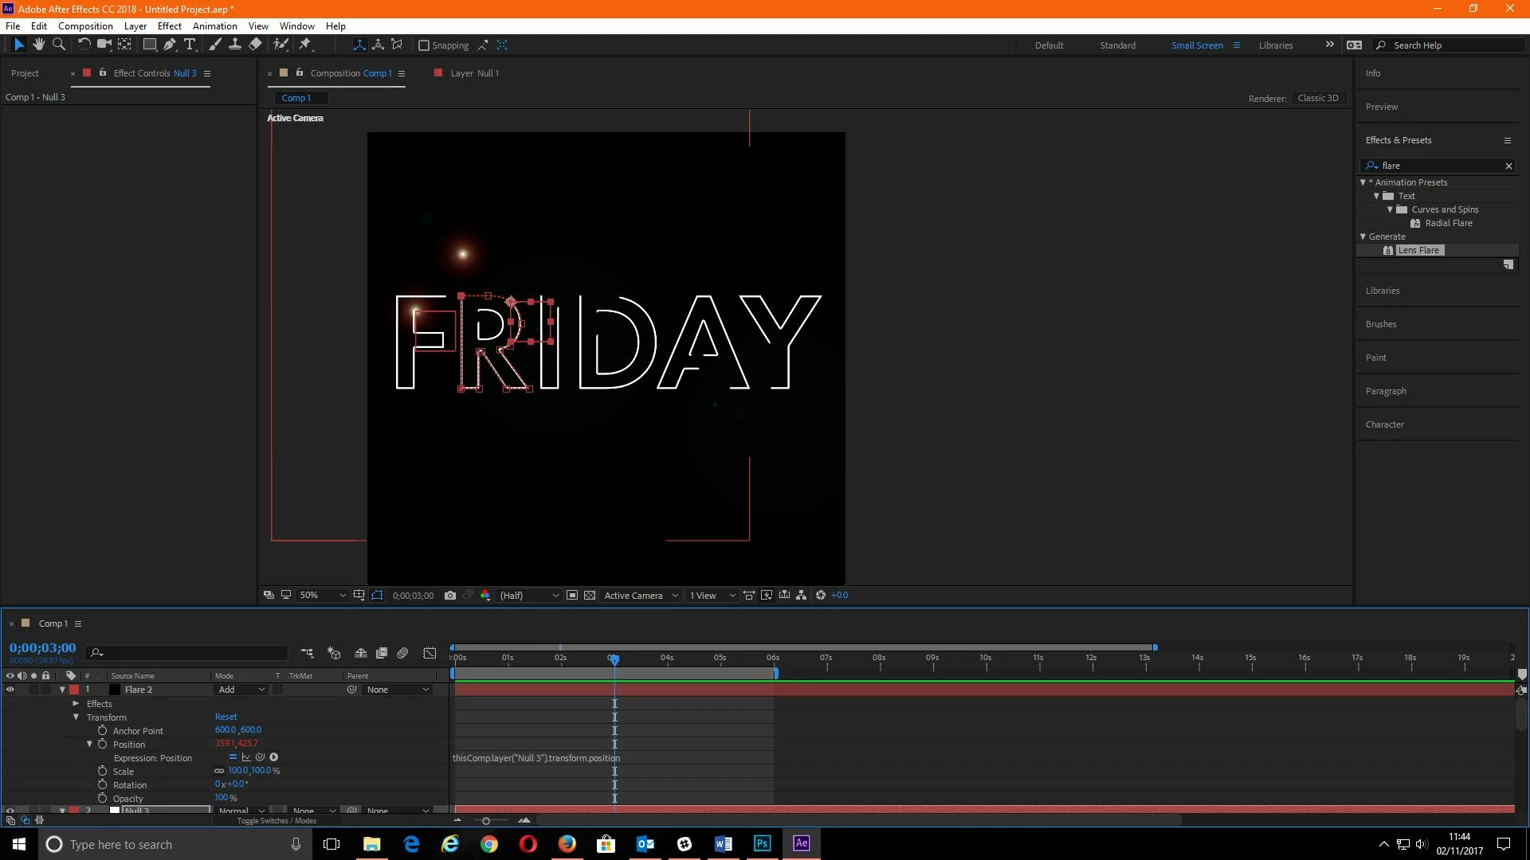Screen dimensions: 1530x860
Task: Select the Rectangle shape tool
Action: [x=149, y=45]
